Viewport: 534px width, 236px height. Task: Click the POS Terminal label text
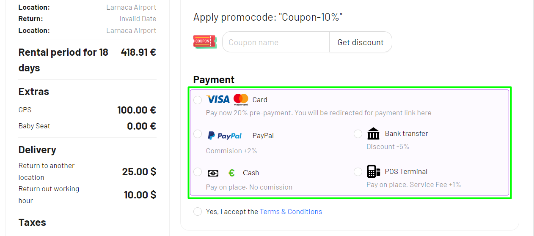pyautogui.click(x=406, y=171)
